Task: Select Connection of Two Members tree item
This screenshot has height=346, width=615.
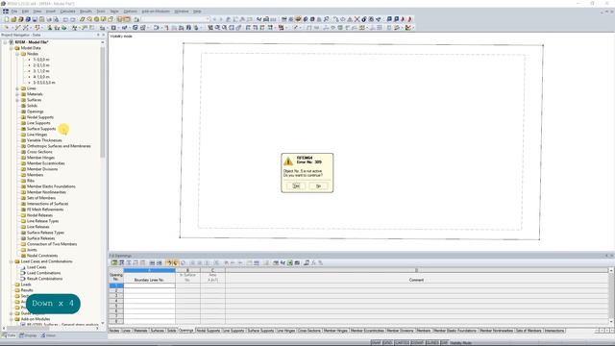Action: (52, 244)
